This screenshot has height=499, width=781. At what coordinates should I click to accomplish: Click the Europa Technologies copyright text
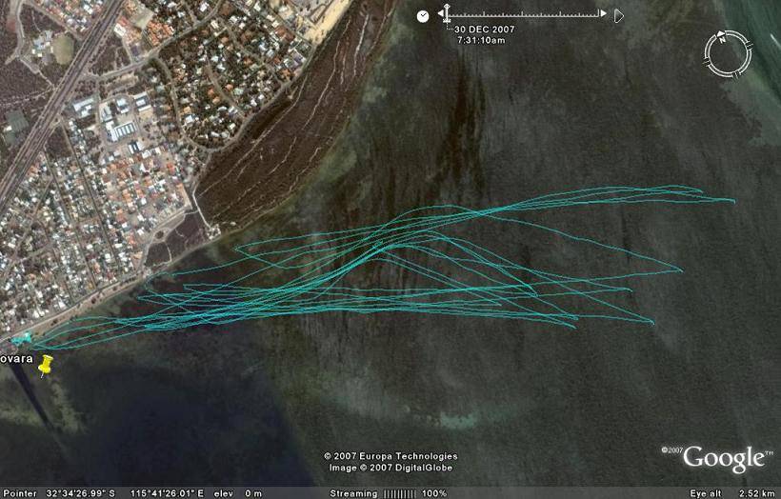[390, 456]
